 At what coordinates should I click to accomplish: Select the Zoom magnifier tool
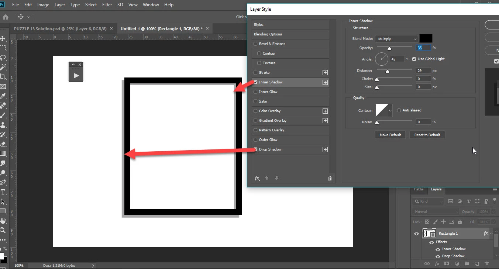pos(3,230)
